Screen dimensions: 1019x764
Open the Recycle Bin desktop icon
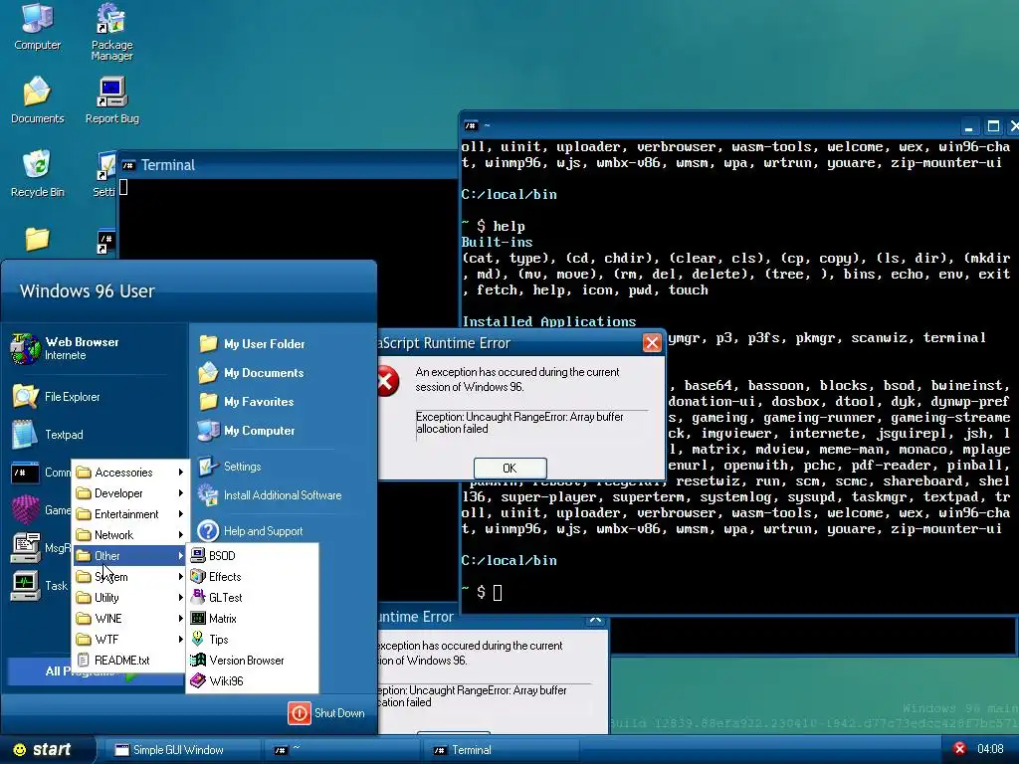[x=37, y=173]
